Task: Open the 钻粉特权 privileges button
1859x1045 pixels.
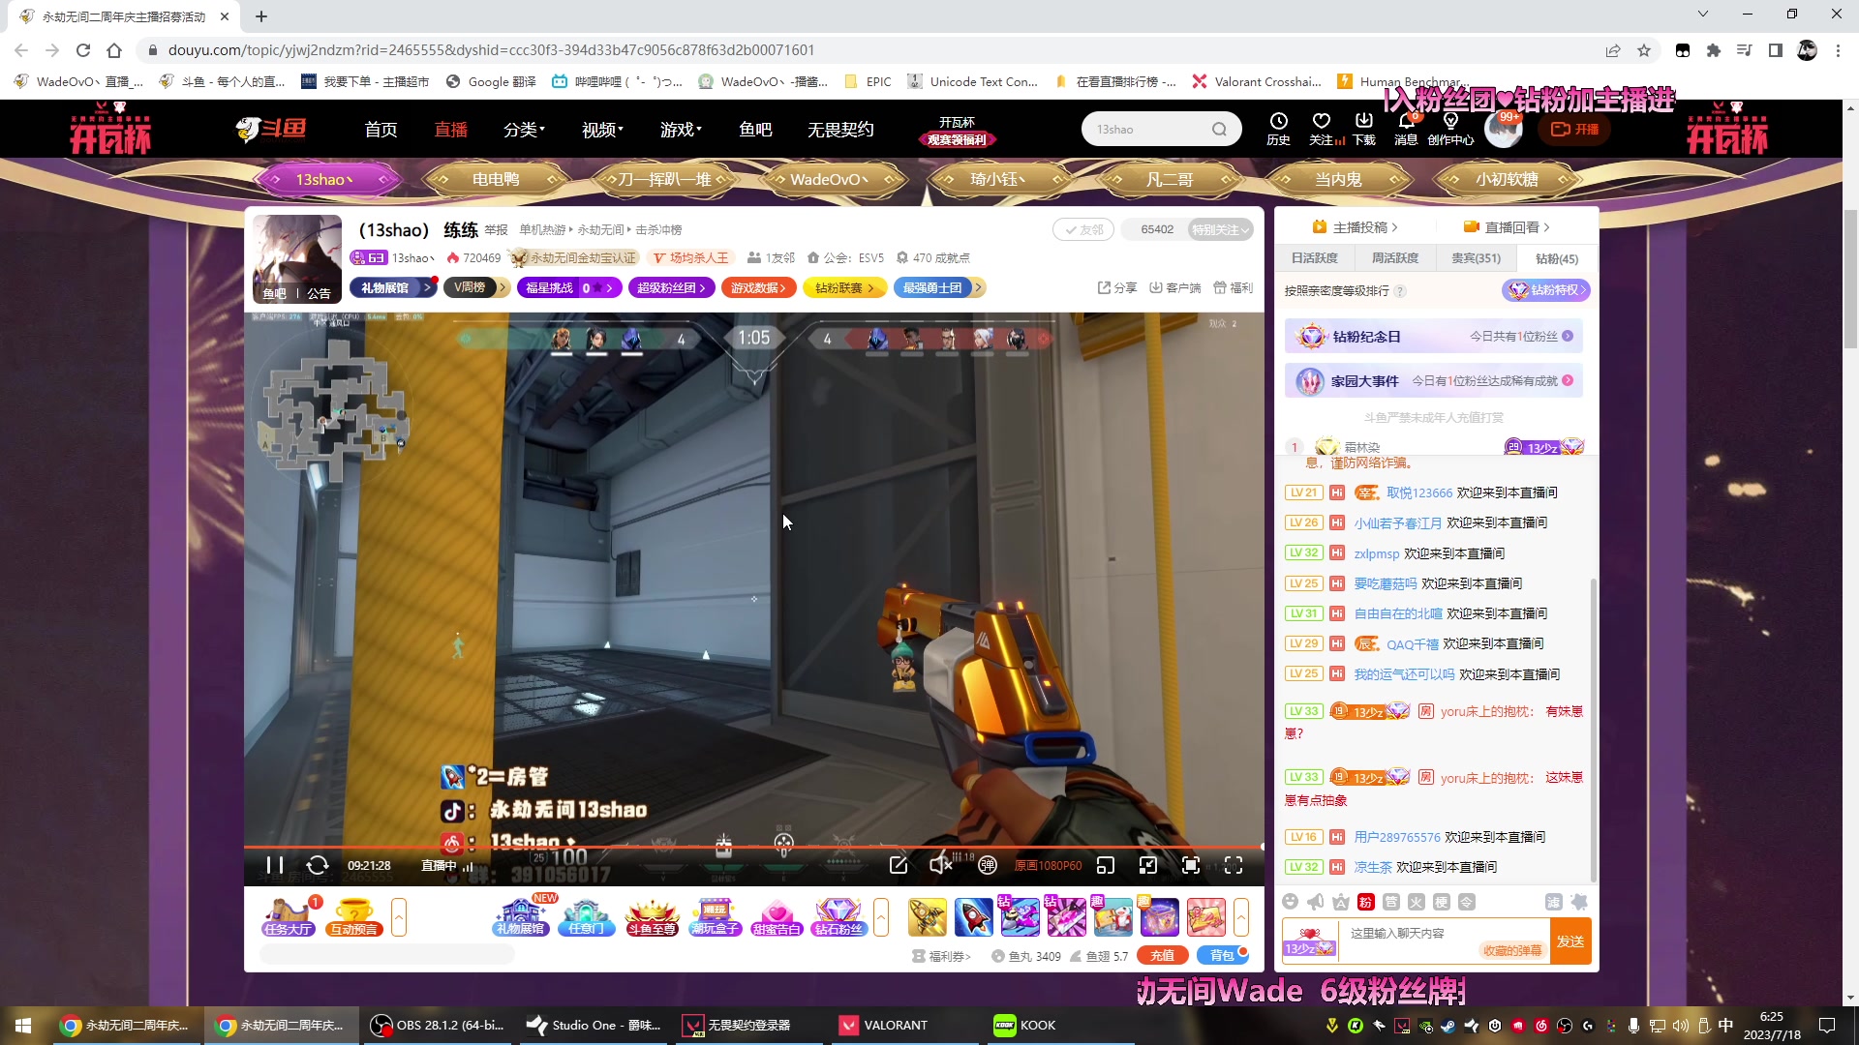Action: tap(1546, 290)
